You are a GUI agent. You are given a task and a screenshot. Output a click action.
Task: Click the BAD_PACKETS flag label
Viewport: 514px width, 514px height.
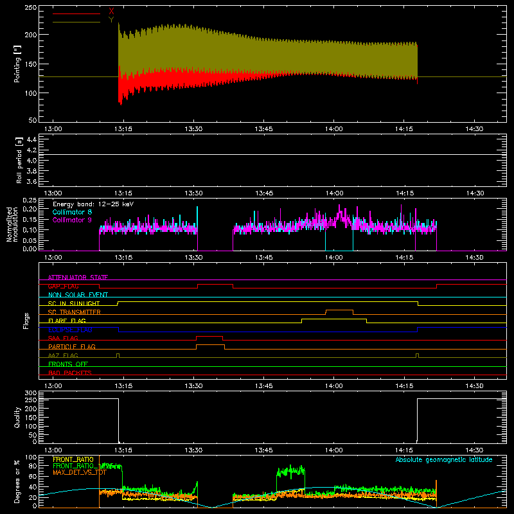coord(70,373)
